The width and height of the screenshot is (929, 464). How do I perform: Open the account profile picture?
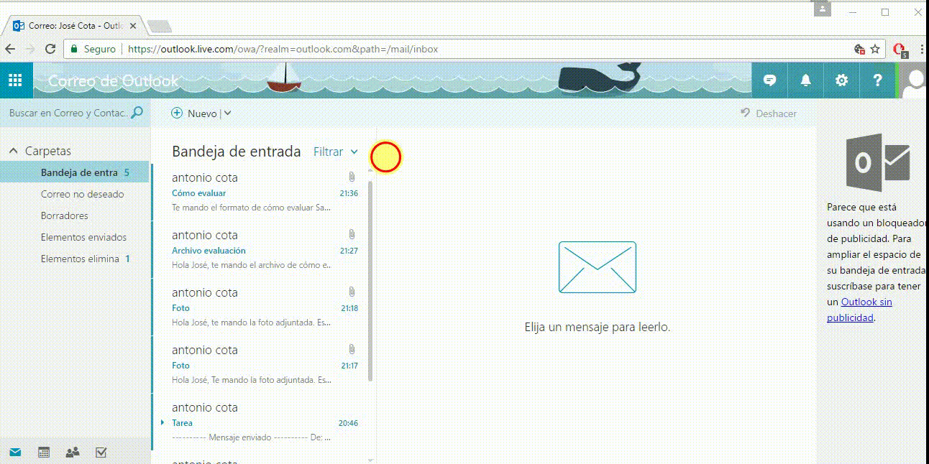[x=915, y=80]
